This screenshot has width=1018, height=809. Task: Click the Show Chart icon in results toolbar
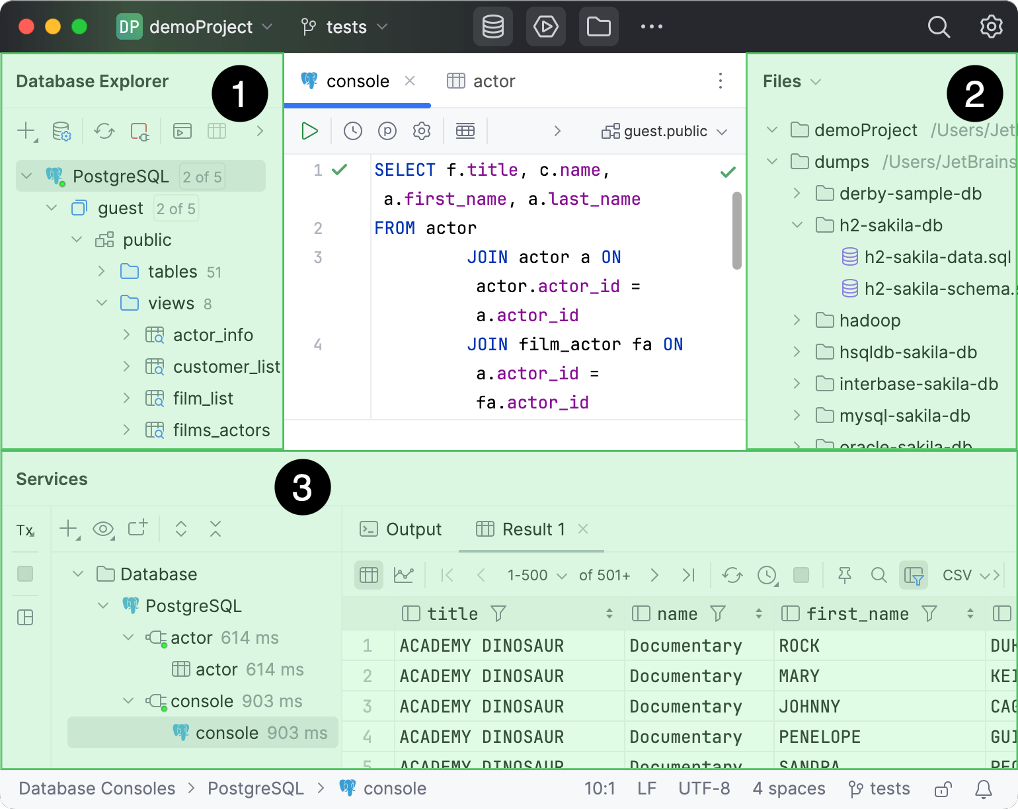403,575
